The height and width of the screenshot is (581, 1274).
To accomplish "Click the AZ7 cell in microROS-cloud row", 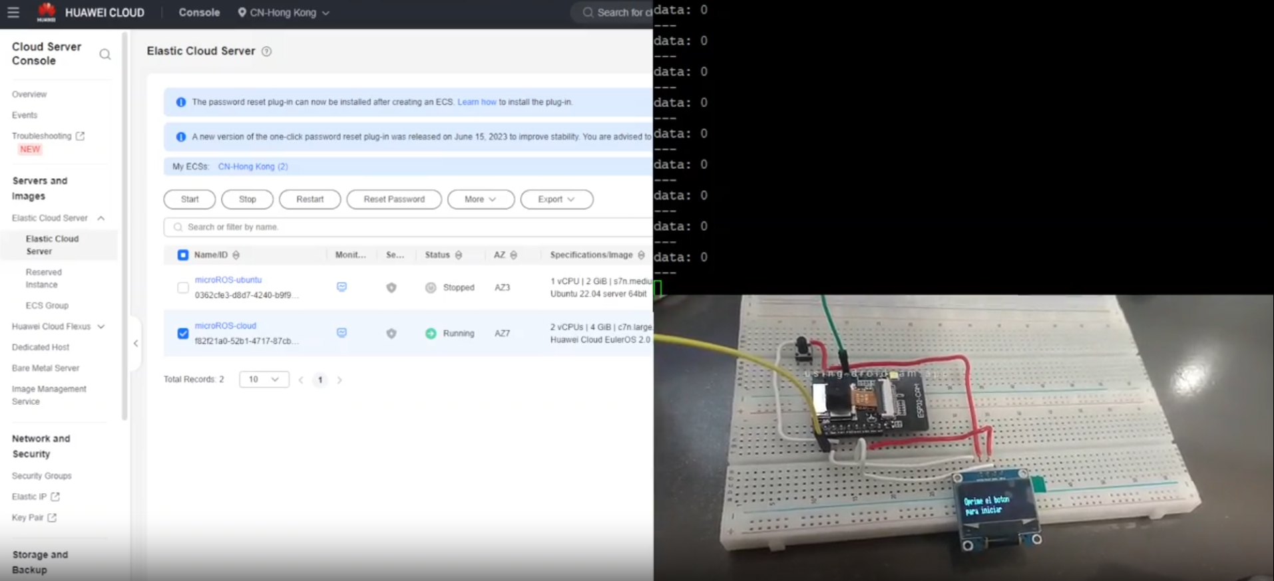I will tap(503, 334).
